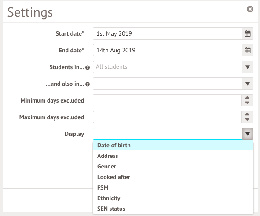Screen dimensions: 260x216
Task: Increase Maximum days excluded value
Action: pos(247,114)
